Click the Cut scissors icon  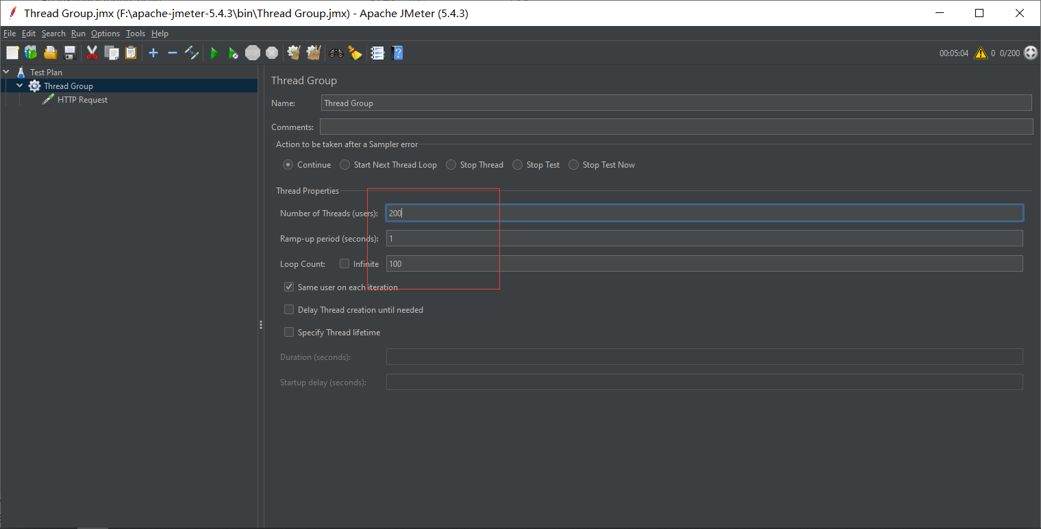[x=92, y=53]
